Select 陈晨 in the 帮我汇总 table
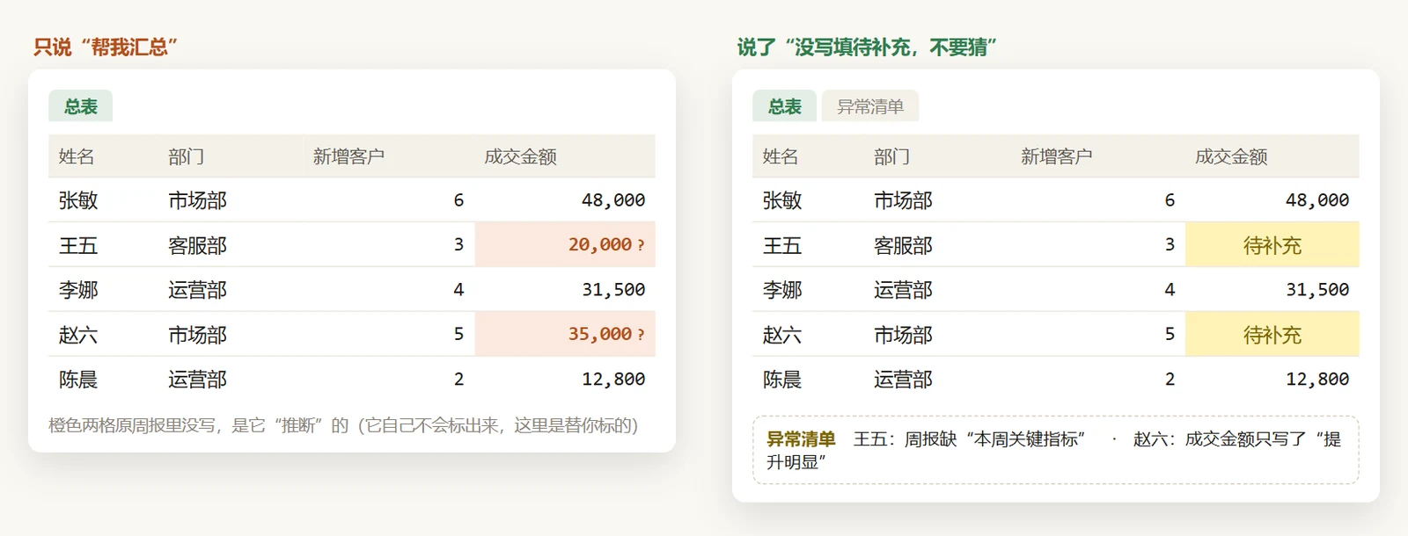The width and height of the screenshot is (1408, 536). tap(78, 380)
